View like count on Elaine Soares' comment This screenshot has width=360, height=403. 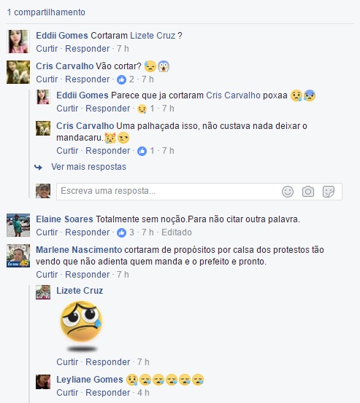pyautogui.click(x=126, y=232)
